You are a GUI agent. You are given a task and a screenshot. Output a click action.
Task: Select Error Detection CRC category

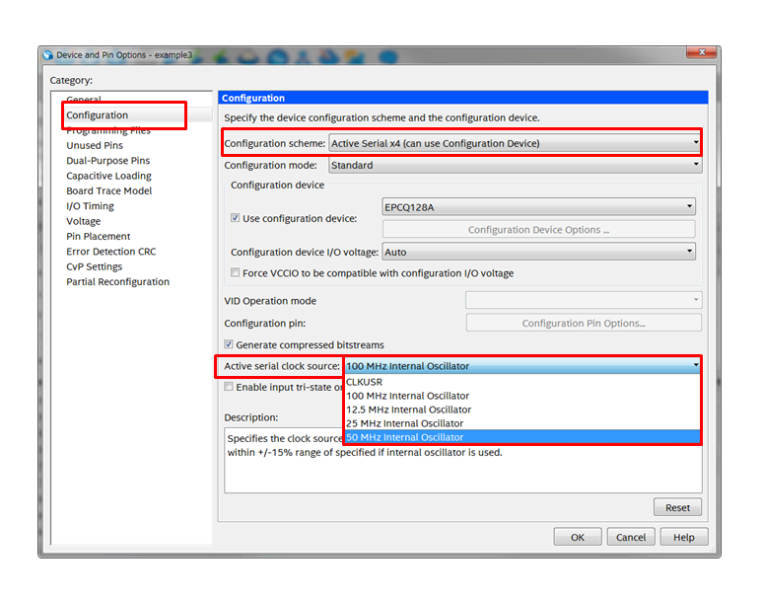[111, 252]
